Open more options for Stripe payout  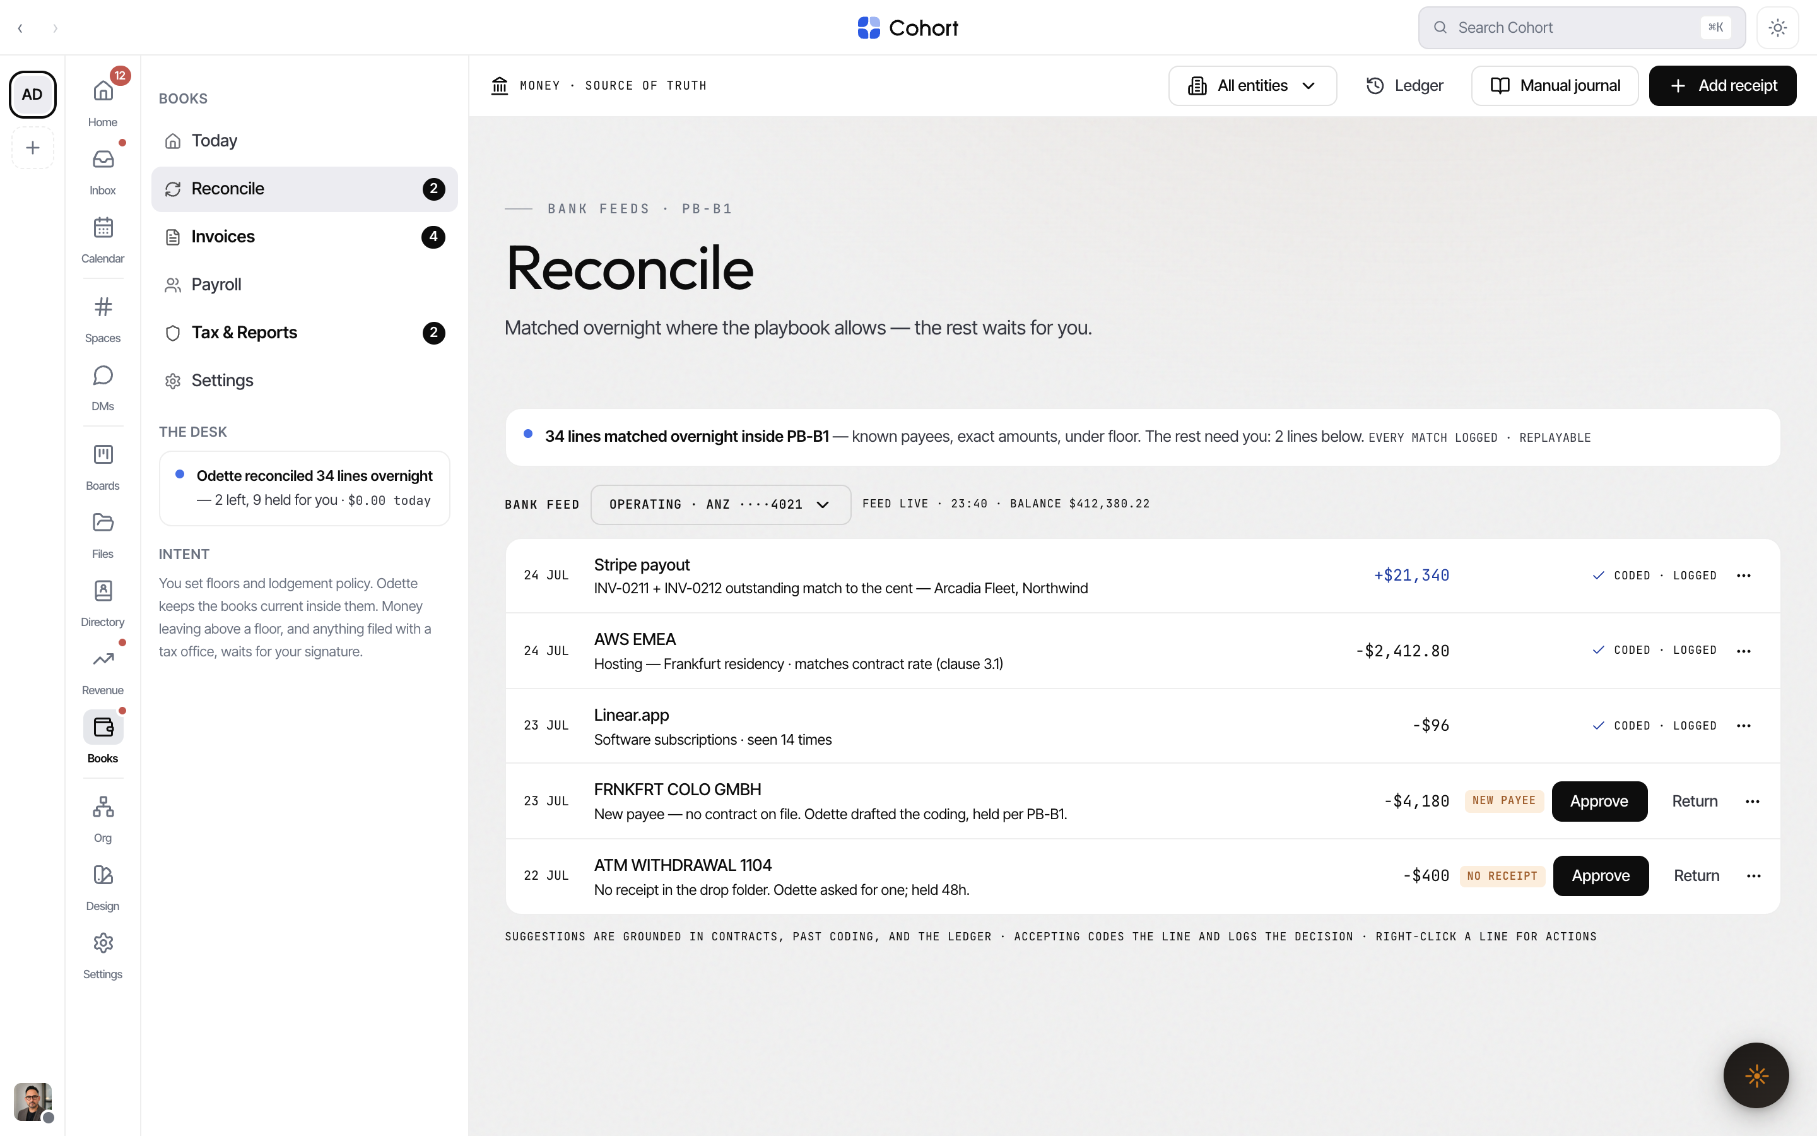[1743, 576]
